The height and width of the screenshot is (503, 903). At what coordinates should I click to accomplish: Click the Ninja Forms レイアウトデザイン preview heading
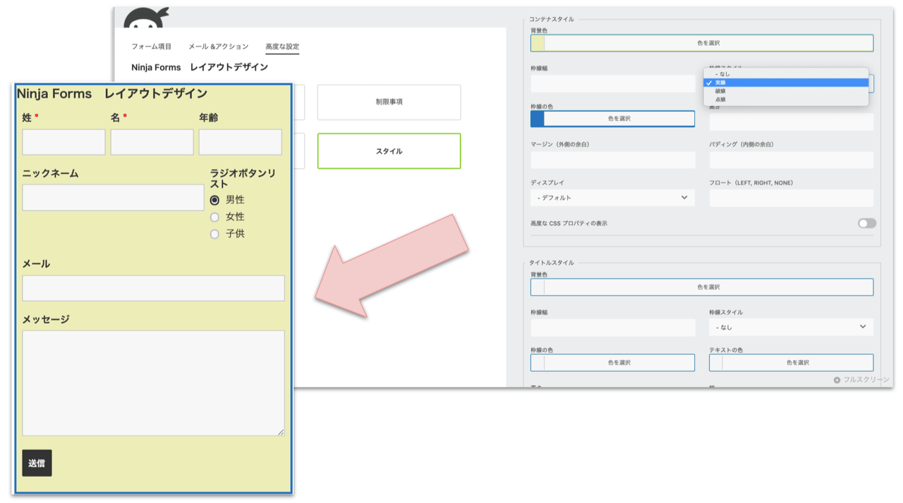pos(112,94)
